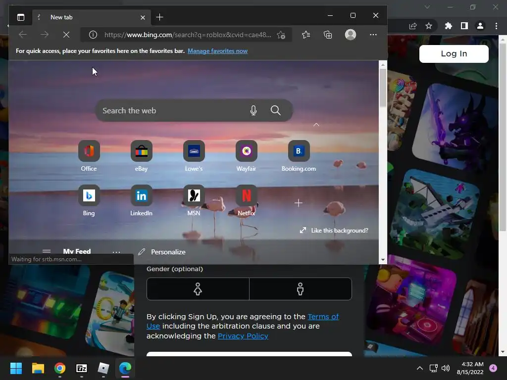
Task: Select female gender on Roblox form
Action: click(x=198, y=289)
